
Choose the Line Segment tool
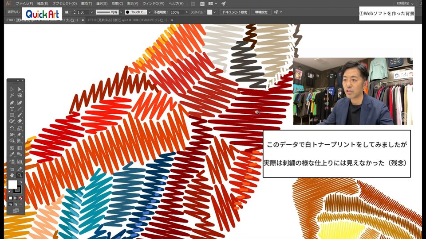coord(20,109)
